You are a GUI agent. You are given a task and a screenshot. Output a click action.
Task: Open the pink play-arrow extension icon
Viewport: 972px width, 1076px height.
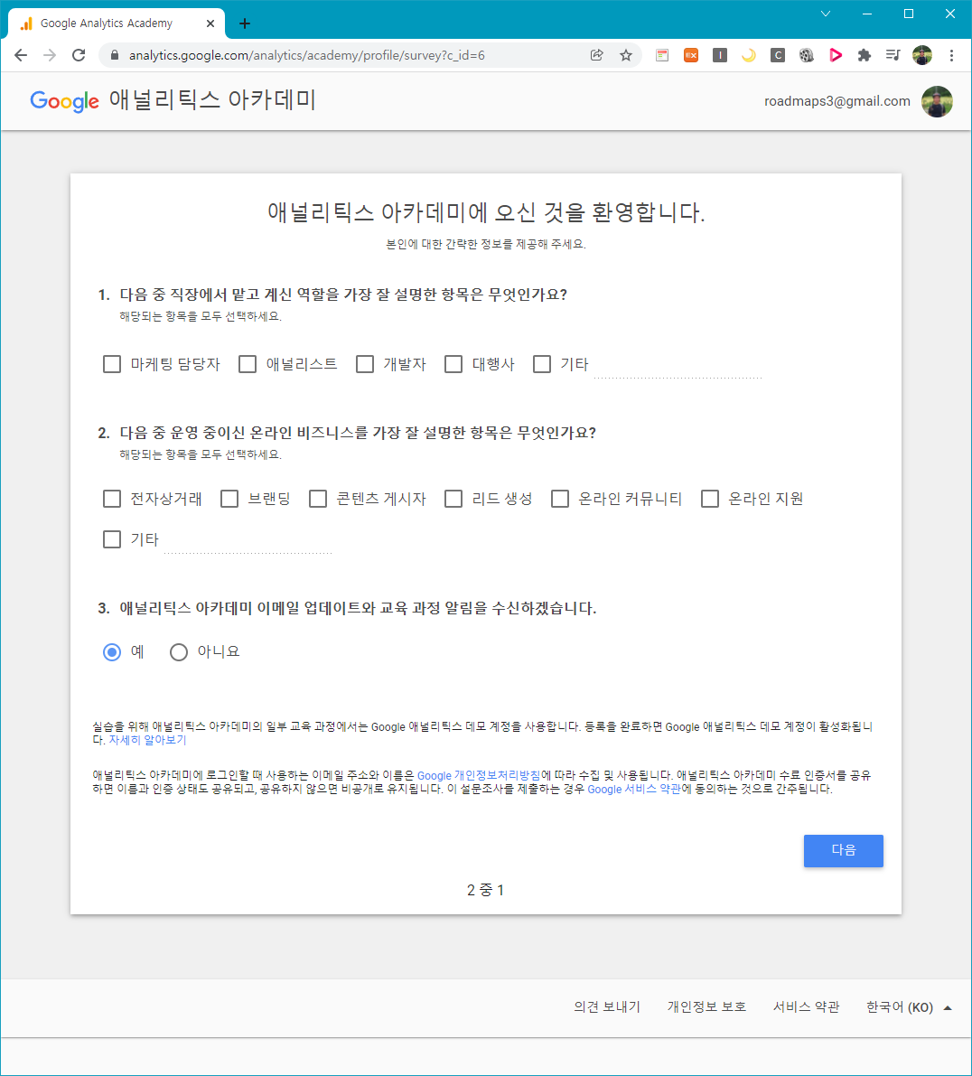click(x=836, y=56)
